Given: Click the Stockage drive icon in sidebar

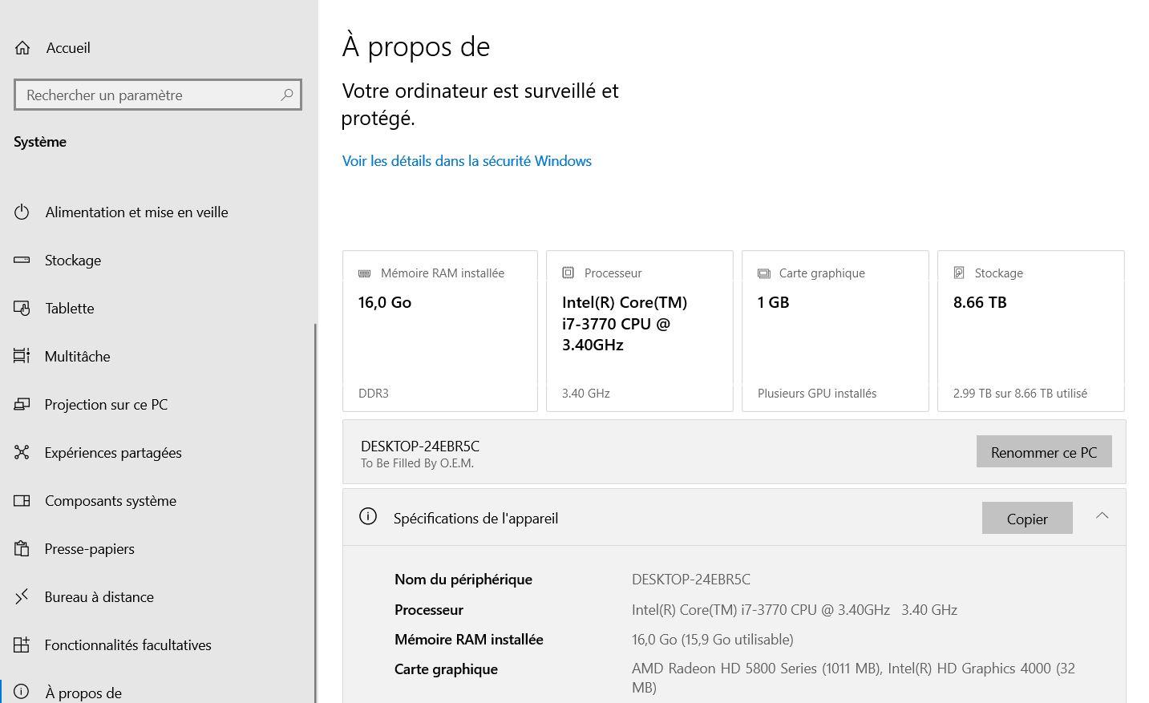Looking at the screenshot, I should 22,261.
